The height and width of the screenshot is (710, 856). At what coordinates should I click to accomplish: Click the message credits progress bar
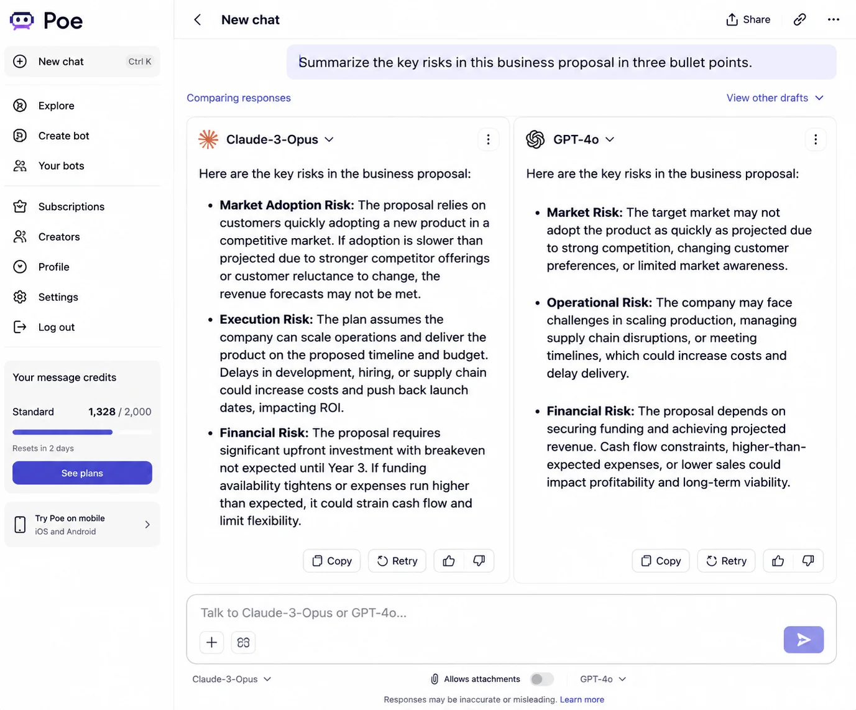(x=82, y=432)
